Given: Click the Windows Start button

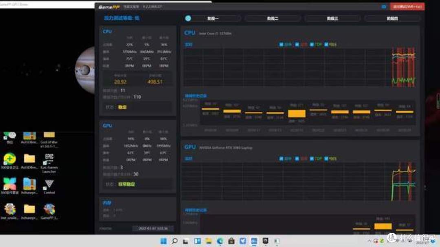Looking at the screenshot, I should (x=163, y=241).
